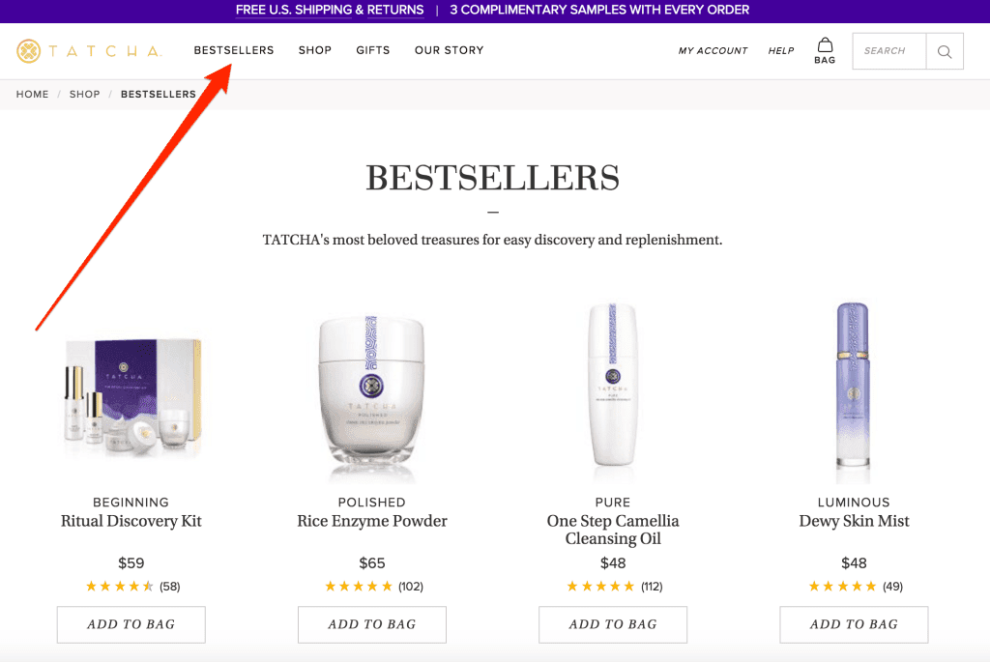Click inside the search input field
The height and width of the screenshot is (662, 990).
coord(888,50)
